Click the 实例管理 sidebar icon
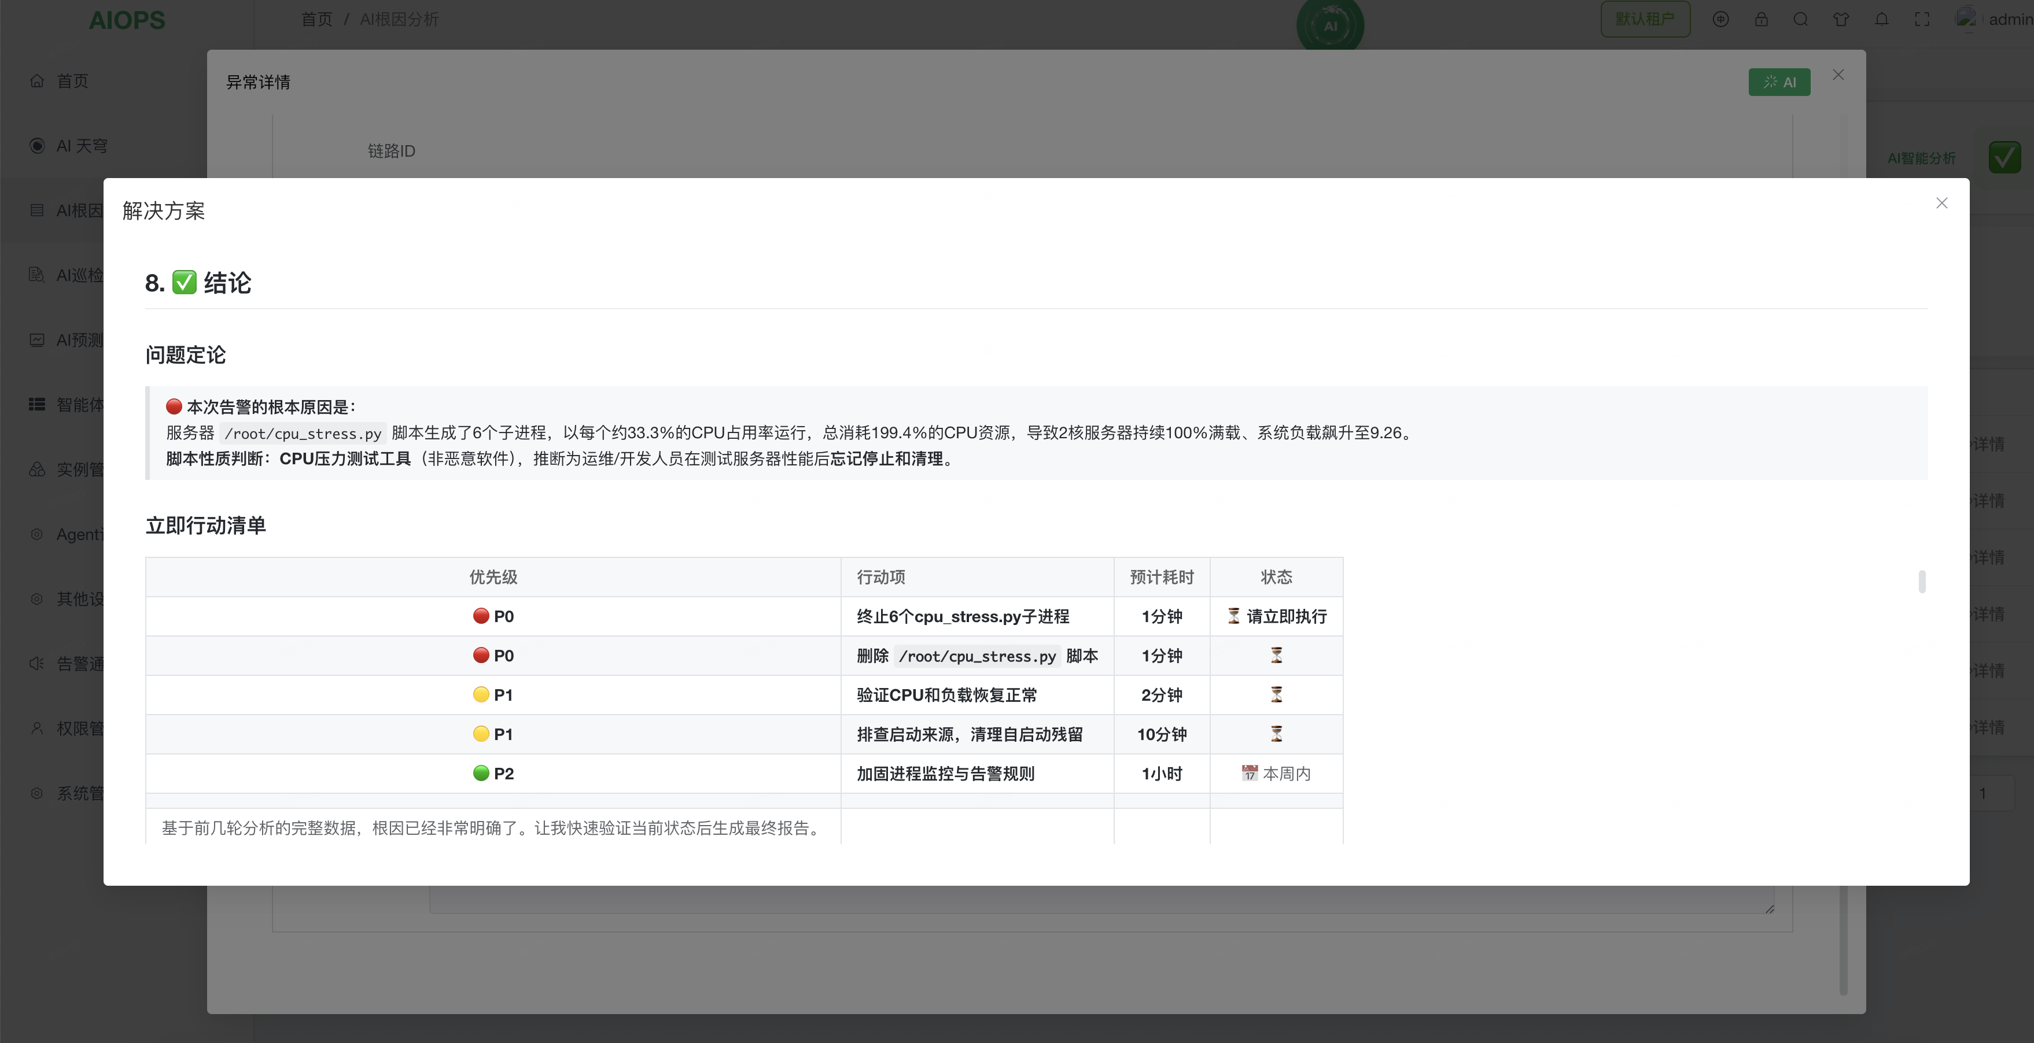Screen dimensions: 2034x1043 click(x=36, y=469)
